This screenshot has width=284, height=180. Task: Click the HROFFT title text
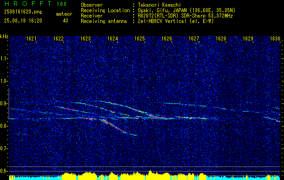pos(28,4)
